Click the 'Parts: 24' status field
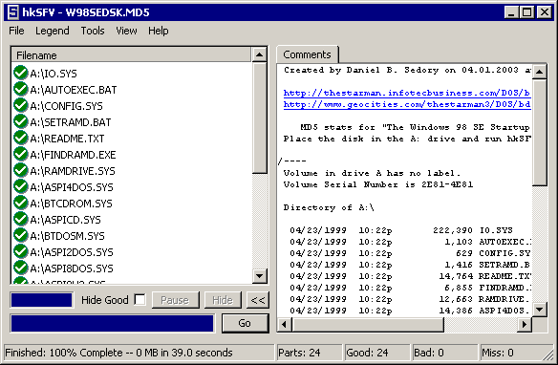Image resolution: width=558 pixels, height=365 pixels. [x=309, y=353]
